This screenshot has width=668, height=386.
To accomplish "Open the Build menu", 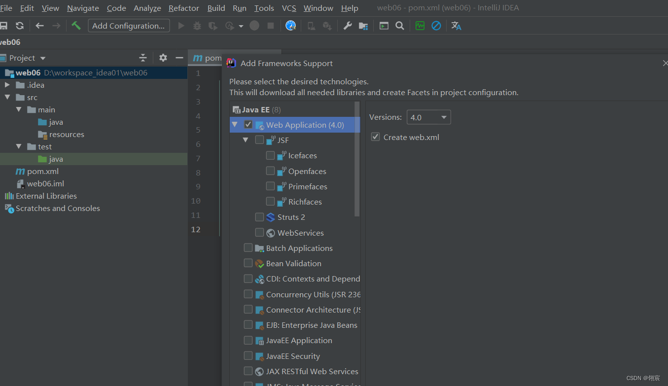I will click(x=216, y=8).
